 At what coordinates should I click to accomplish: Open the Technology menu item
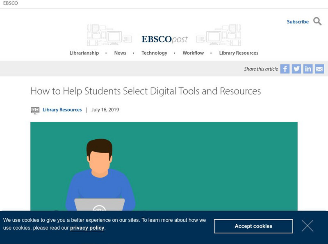click(154, 53)
